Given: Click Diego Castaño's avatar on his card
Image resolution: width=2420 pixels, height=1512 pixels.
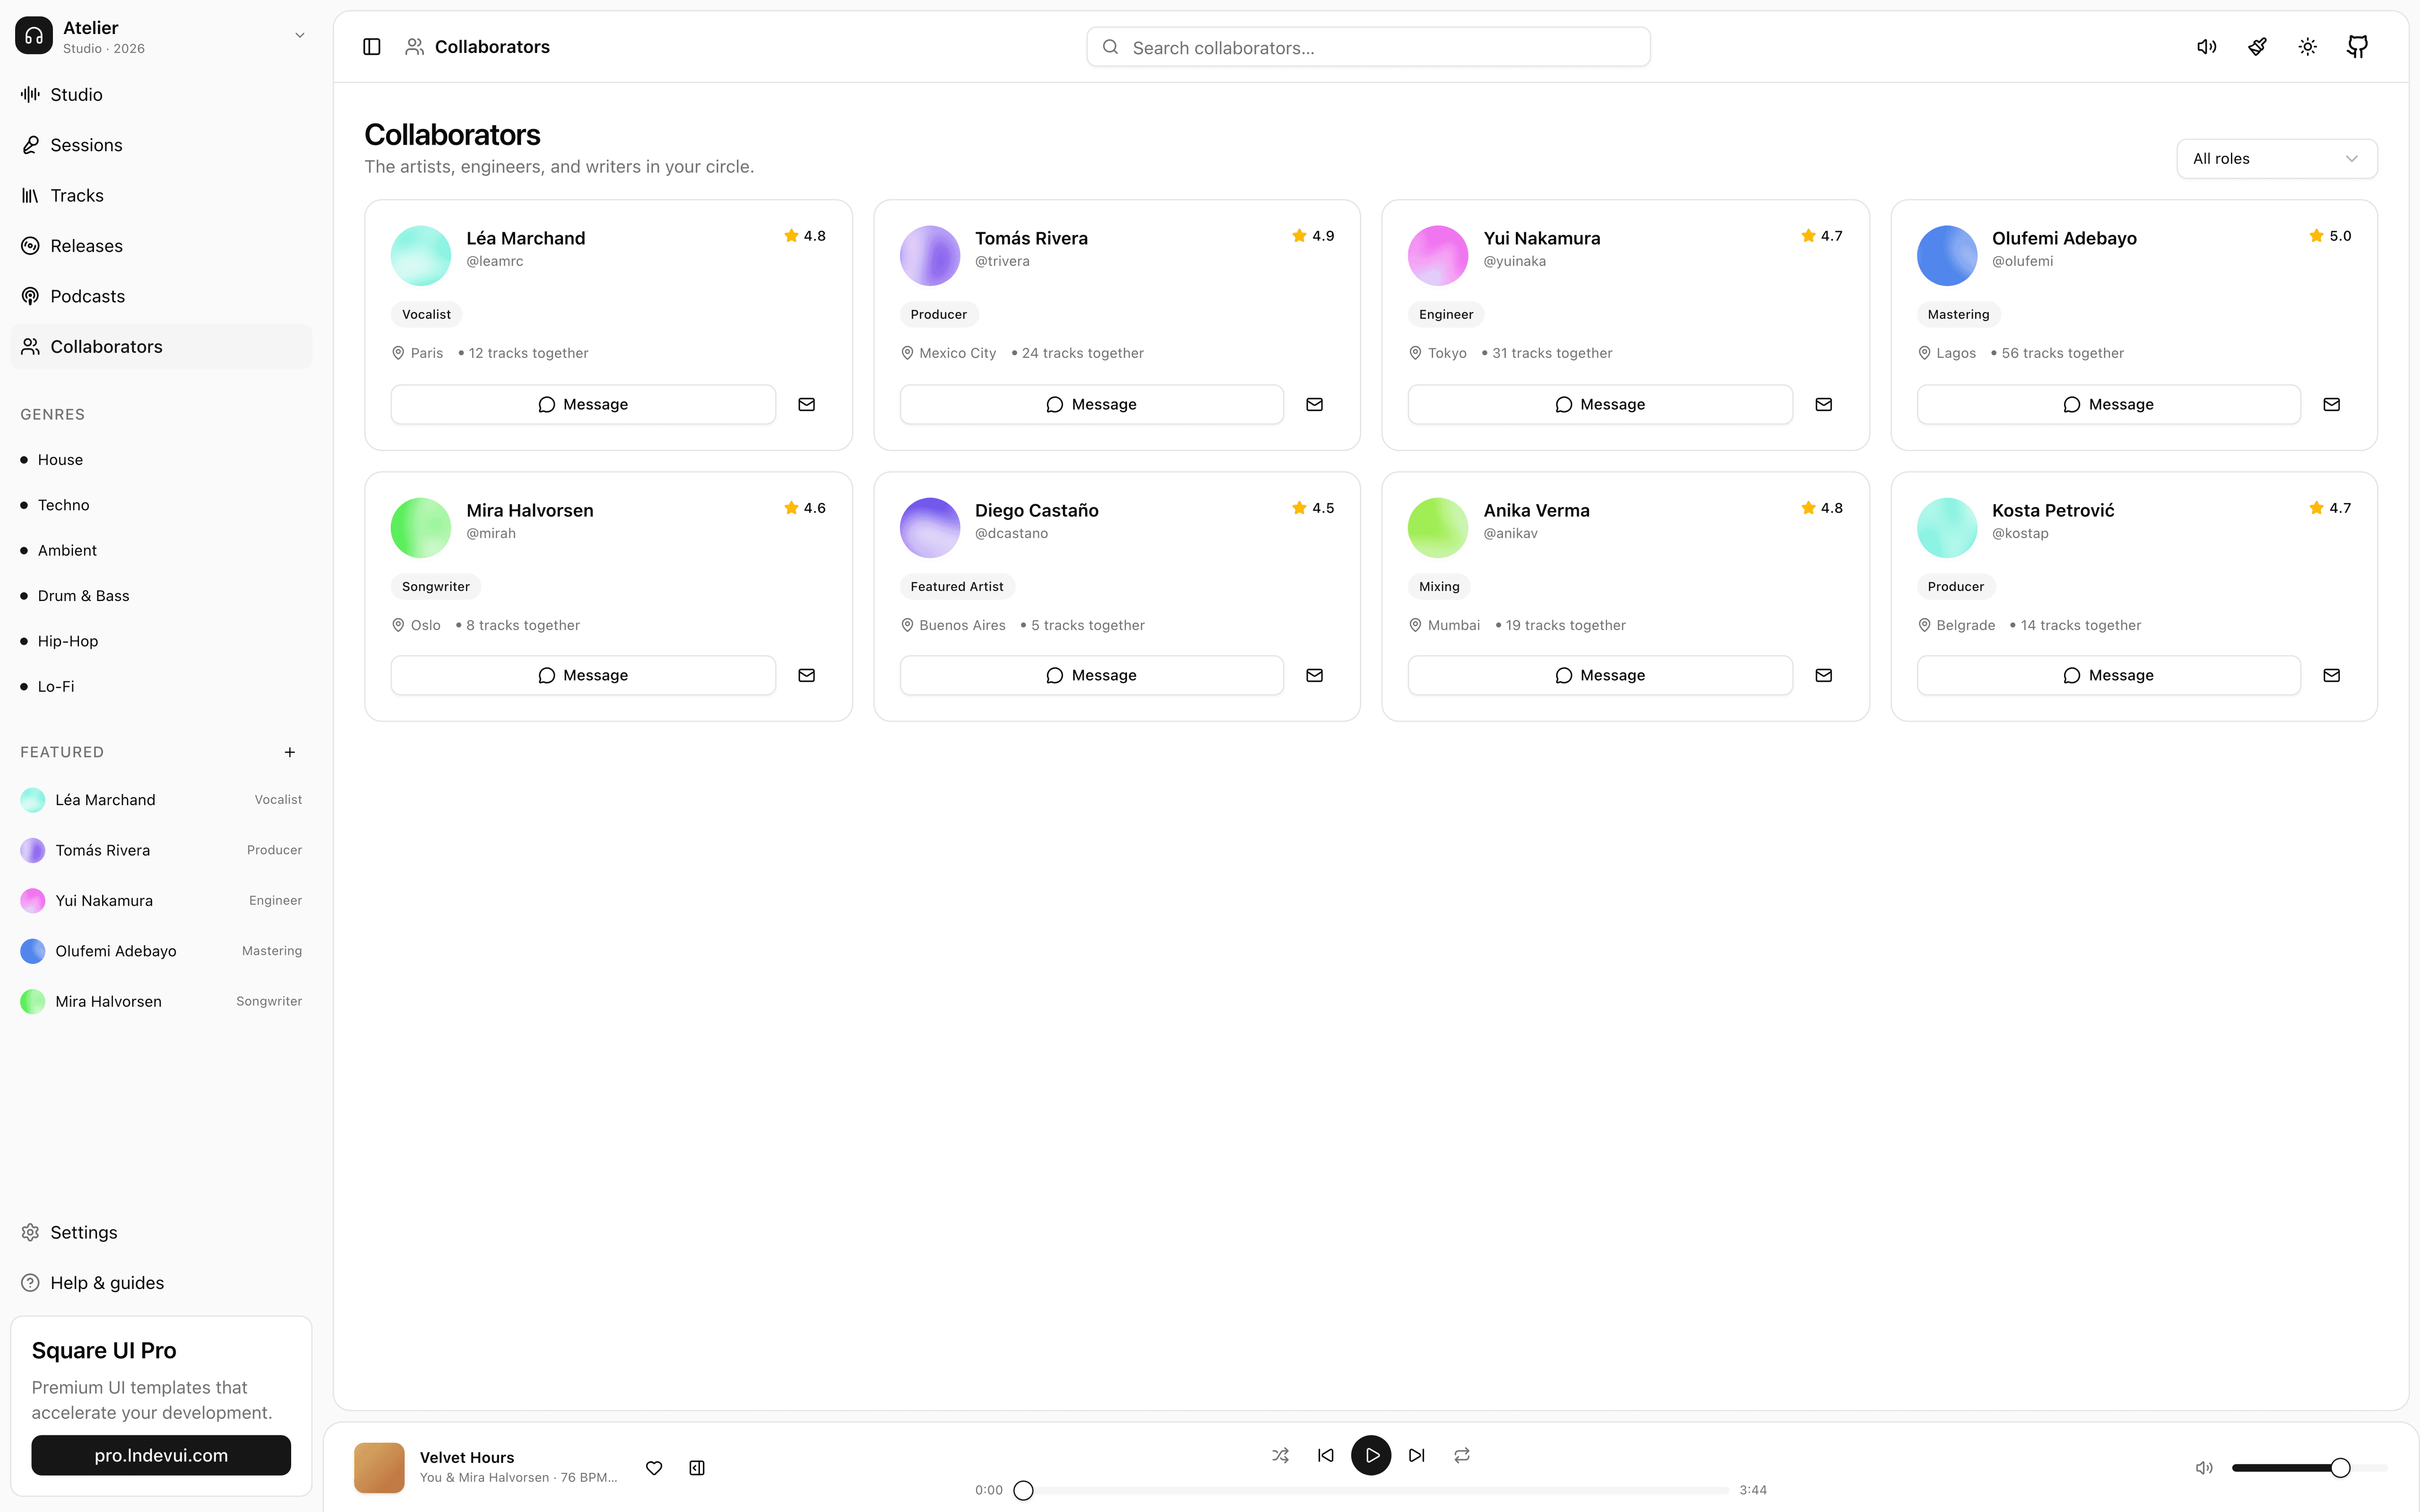Looking at the screenshot, I should pyautogui.click(x=930, y=527).
